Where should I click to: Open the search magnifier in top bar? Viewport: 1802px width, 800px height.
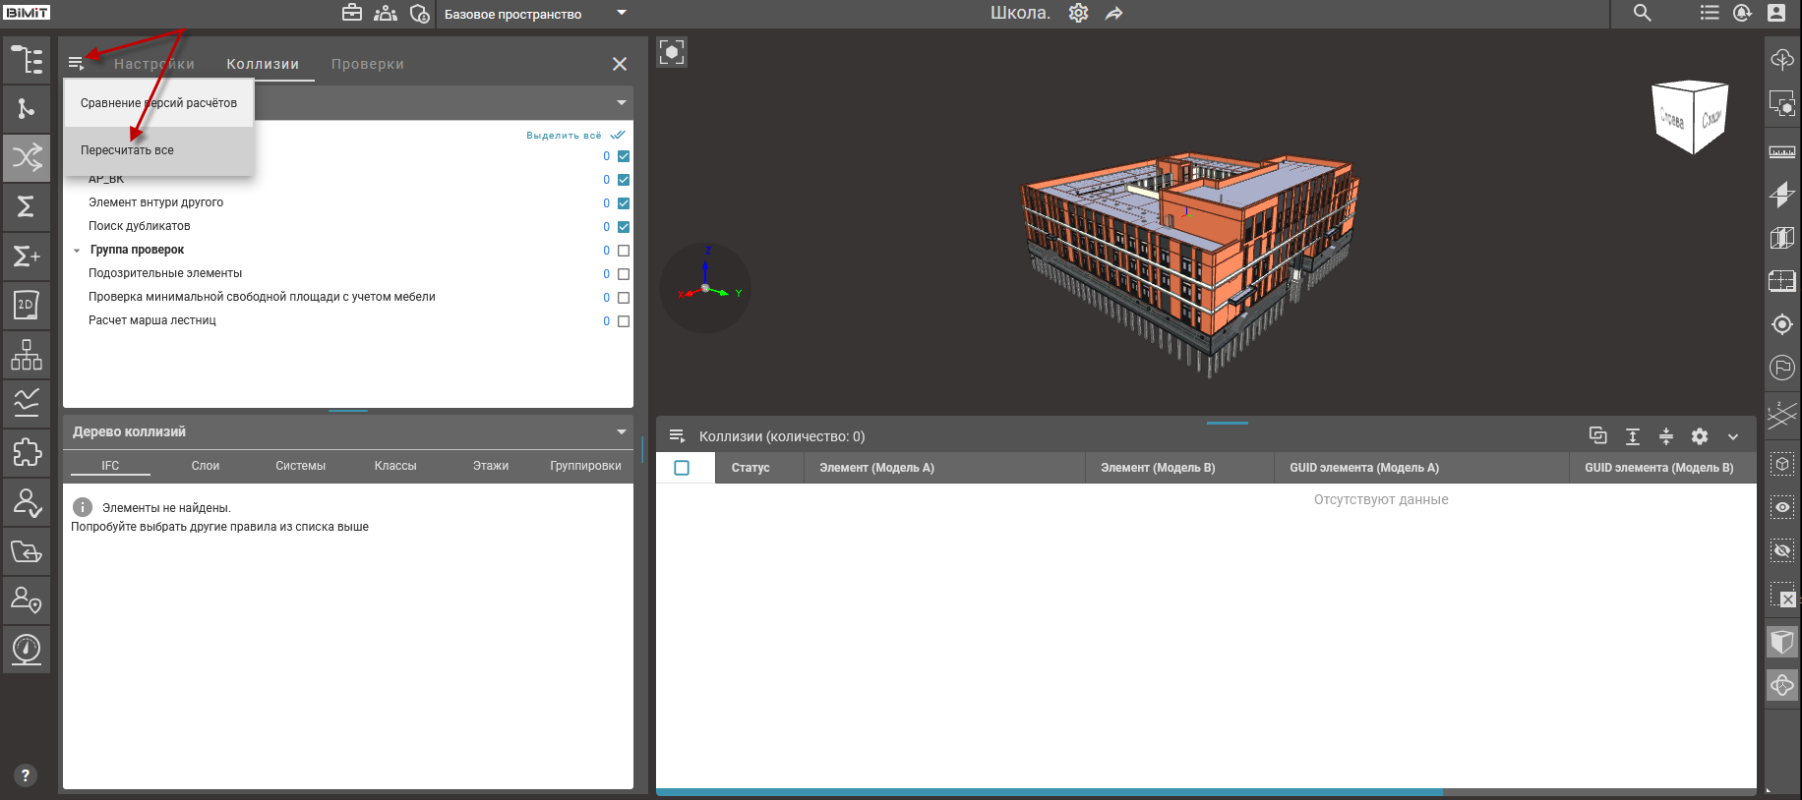click(1642, 13)
